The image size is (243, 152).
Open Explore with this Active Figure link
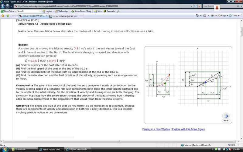pos(188,129)
